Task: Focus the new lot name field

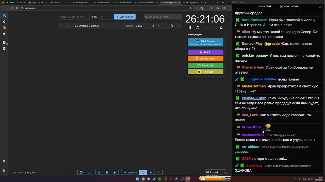Action: click(x=74, y=17)
